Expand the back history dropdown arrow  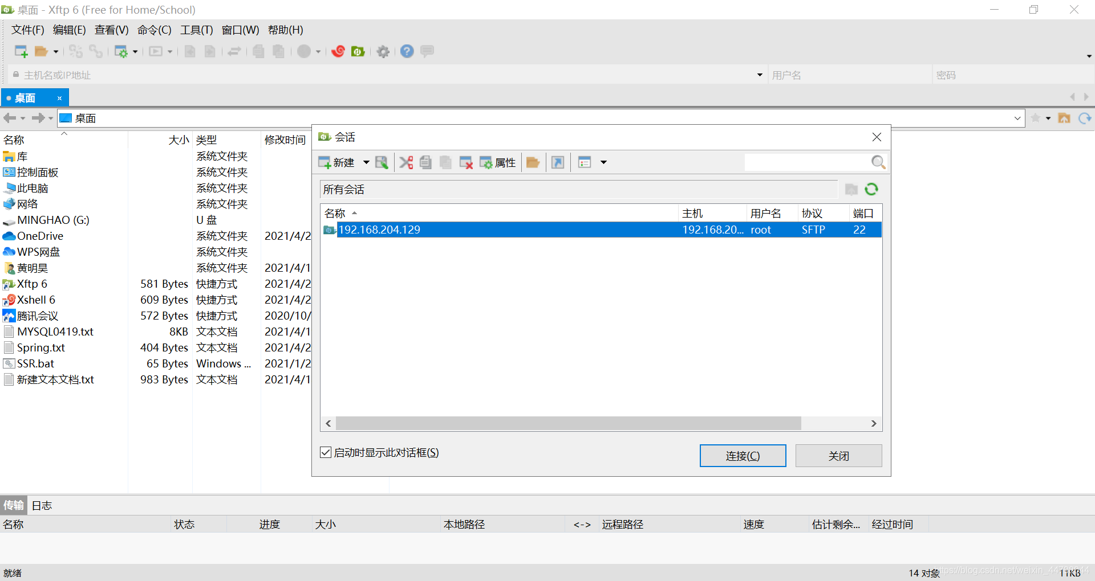[x=23, y=118]
